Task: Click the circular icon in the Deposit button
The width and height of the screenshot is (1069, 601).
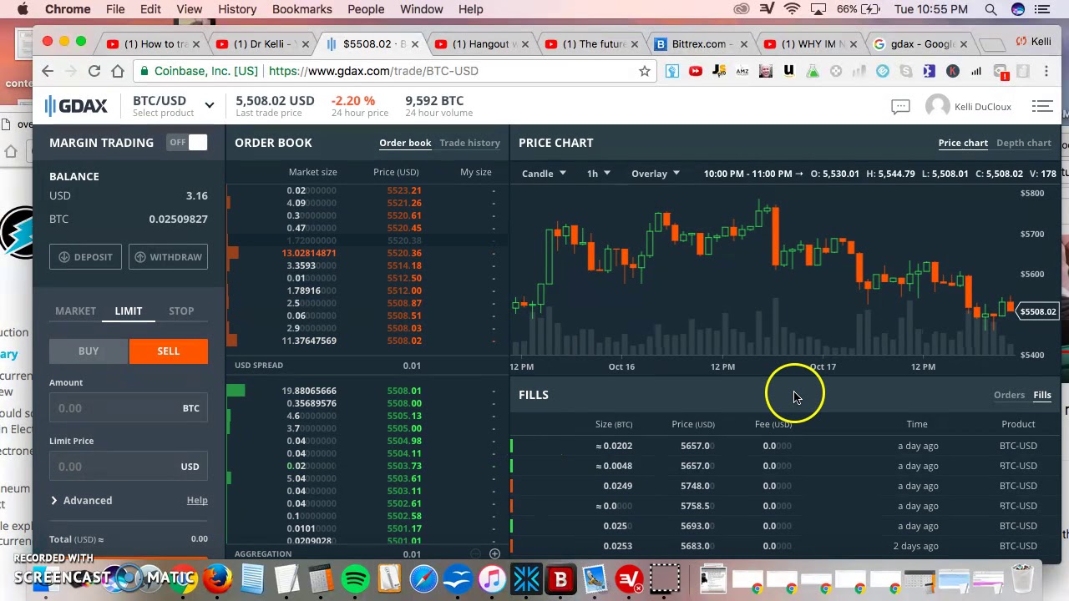Action: [64, 257]
